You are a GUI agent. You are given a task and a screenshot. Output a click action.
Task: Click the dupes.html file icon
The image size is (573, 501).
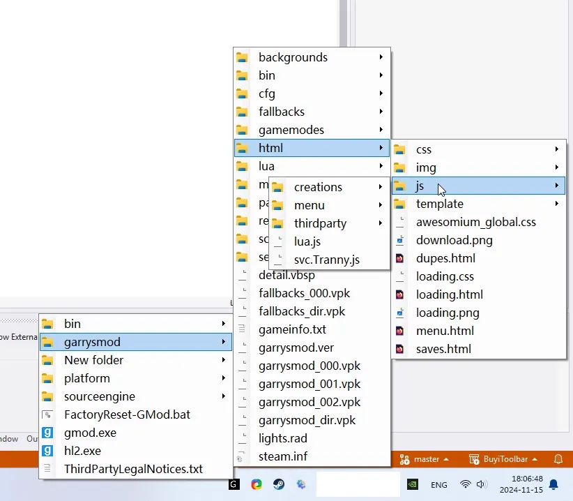point(399,258)
